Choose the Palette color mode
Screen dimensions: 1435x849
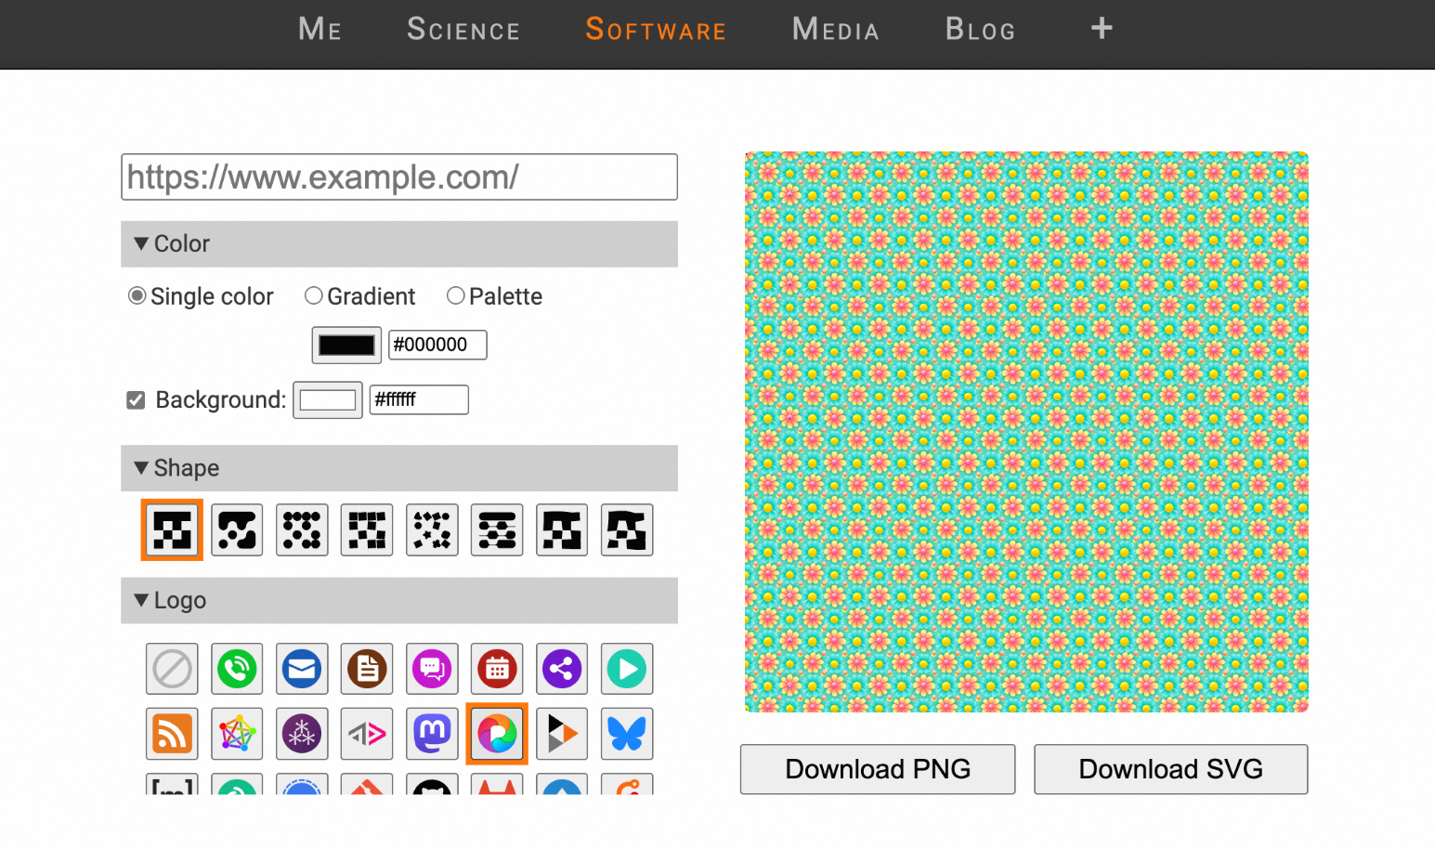[456, 295]
